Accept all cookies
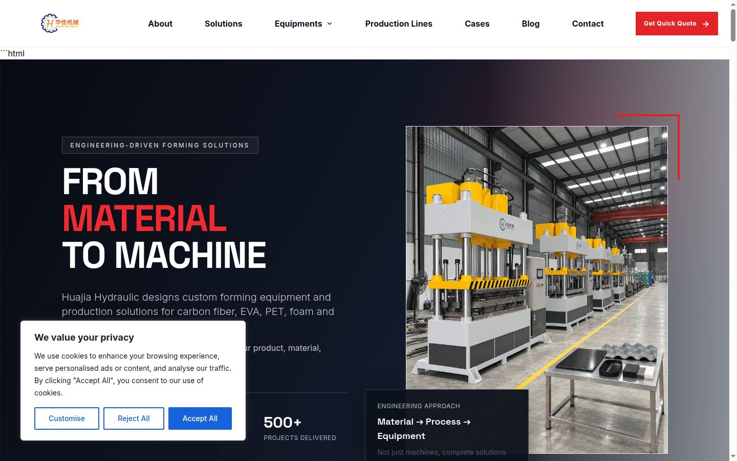 point(200,418)
